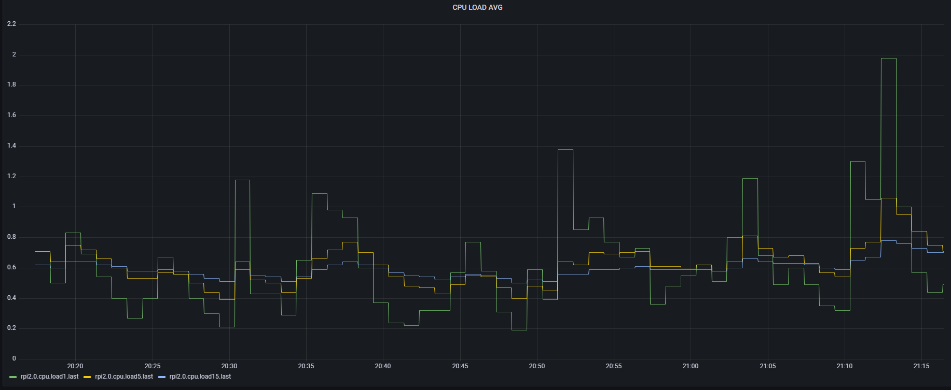Click the 20:35 time axis label
Viewport: 951px width, 390px height.
(306, 366)
